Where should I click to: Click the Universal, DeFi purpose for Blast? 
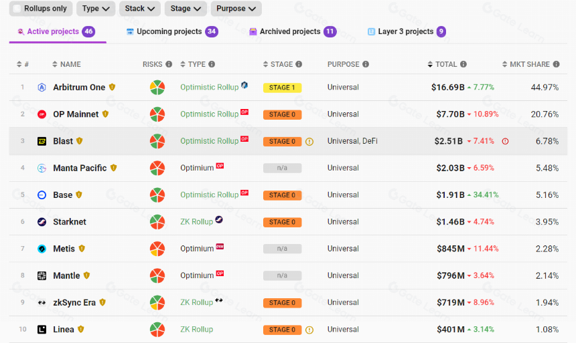click(352, 141)
